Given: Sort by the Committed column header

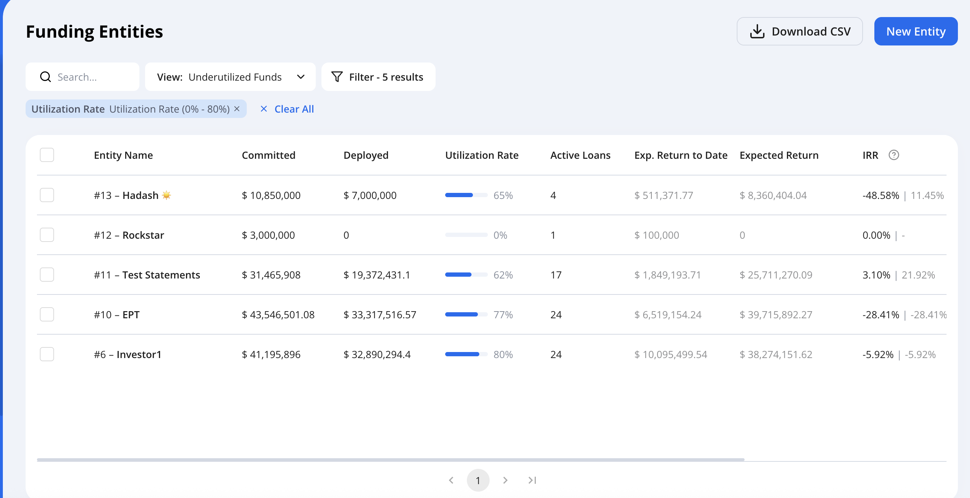Looking at the screenshot, I should pos(268,155).
